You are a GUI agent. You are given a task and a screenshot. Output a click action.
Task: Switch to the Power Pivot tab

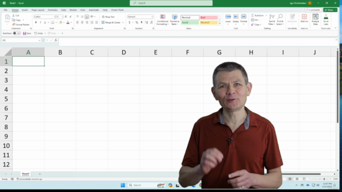pos(118,10)
